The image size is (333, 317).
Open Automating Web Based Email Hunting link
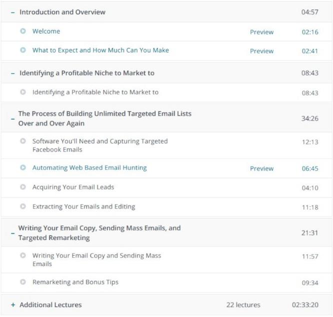(89, 167)
